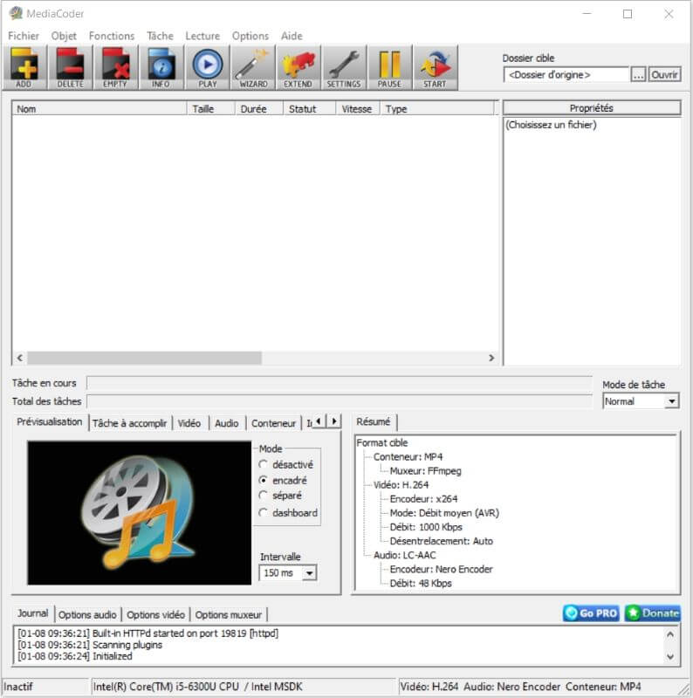Switch to the Conteneur tab
This screenshot has height=698, width=693.
pos(273,423)
